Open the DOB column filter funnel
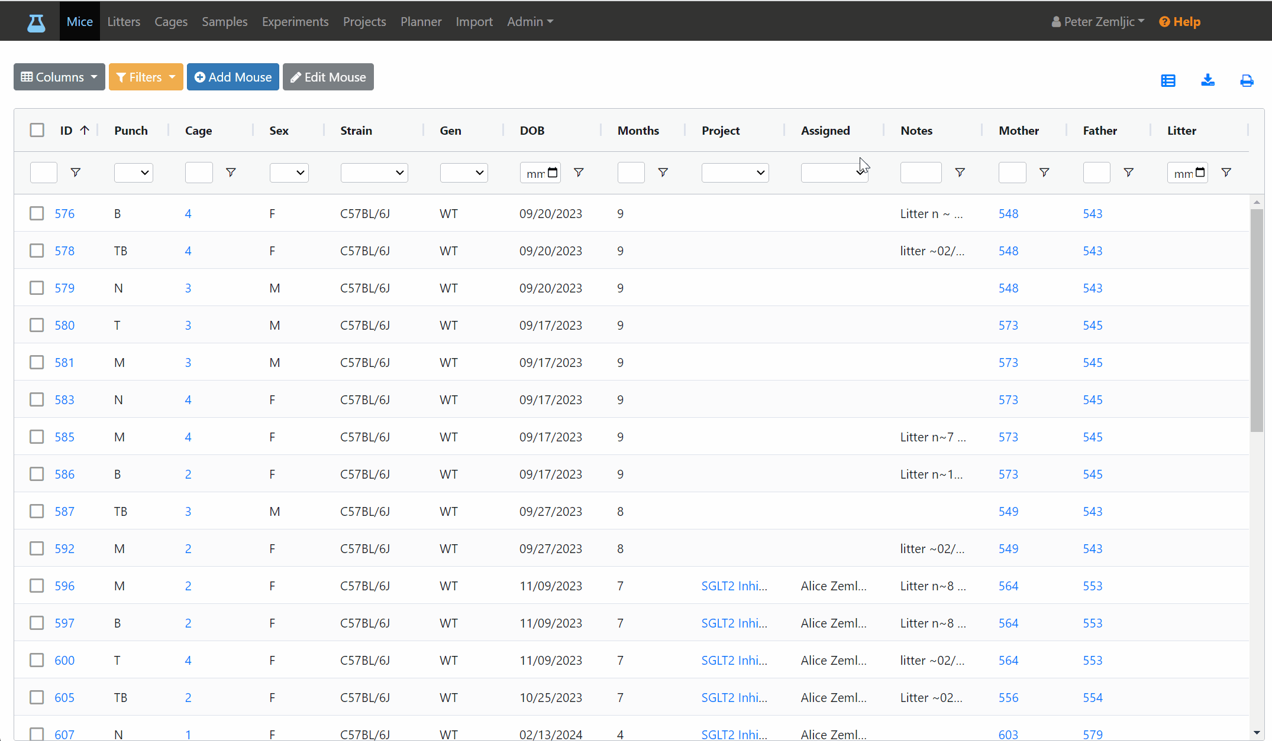 coord(579,173)
